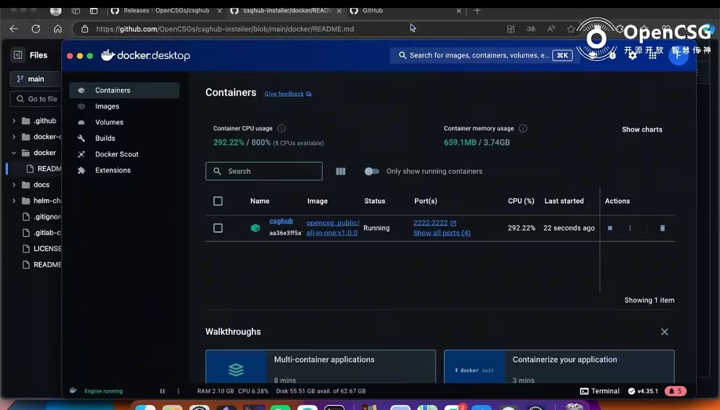Open the csghub container actions kebab menu

(630, 228)
